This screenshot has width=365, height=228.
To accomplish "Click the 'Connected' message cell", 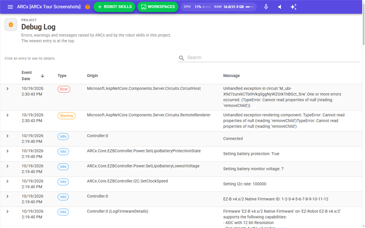I will point(233,139).
